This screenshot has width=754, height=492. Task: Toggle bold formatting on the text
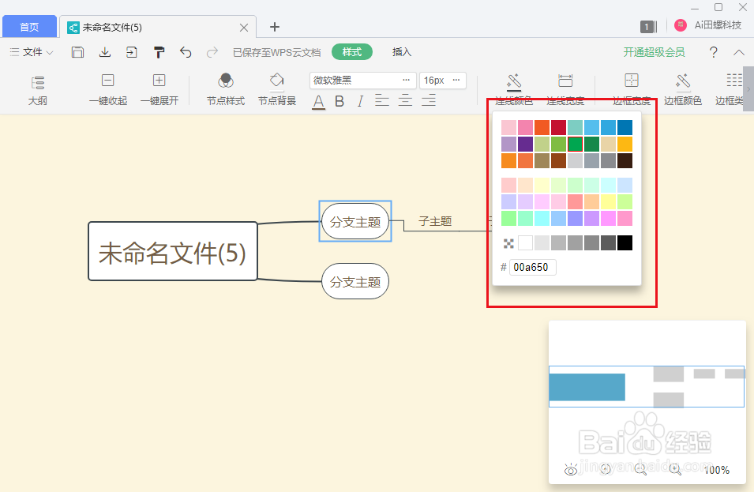pyautogui.click(x=339, y=101)
